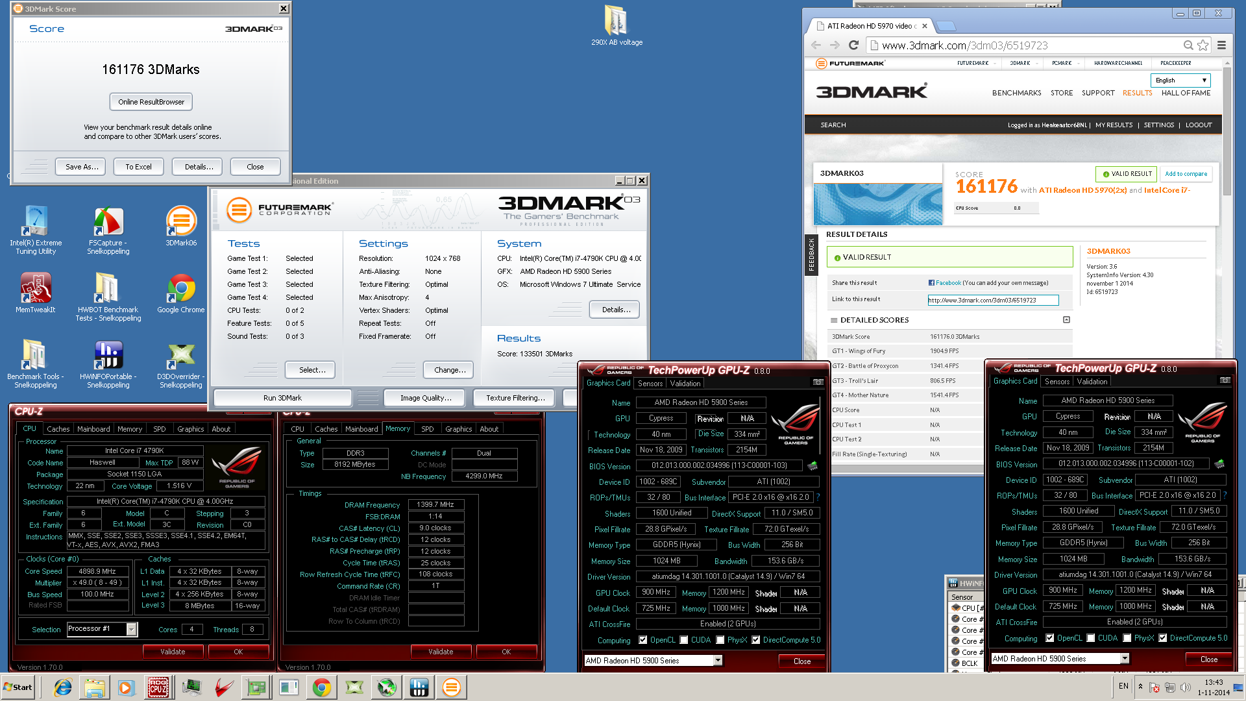Screen dimensions: 1246x701
Task: Toggle CUDA checkbox in right GPU-Z
Action: [1092, 638]
